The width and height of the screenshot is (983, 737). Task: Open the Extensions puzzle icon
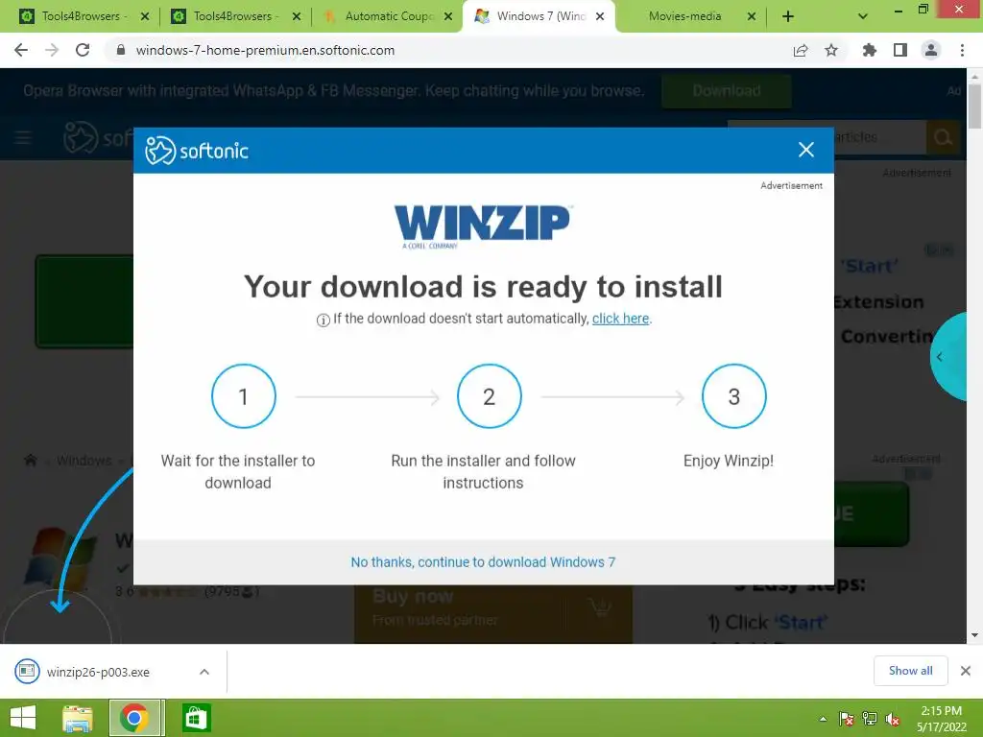click(x=869, y=50)
